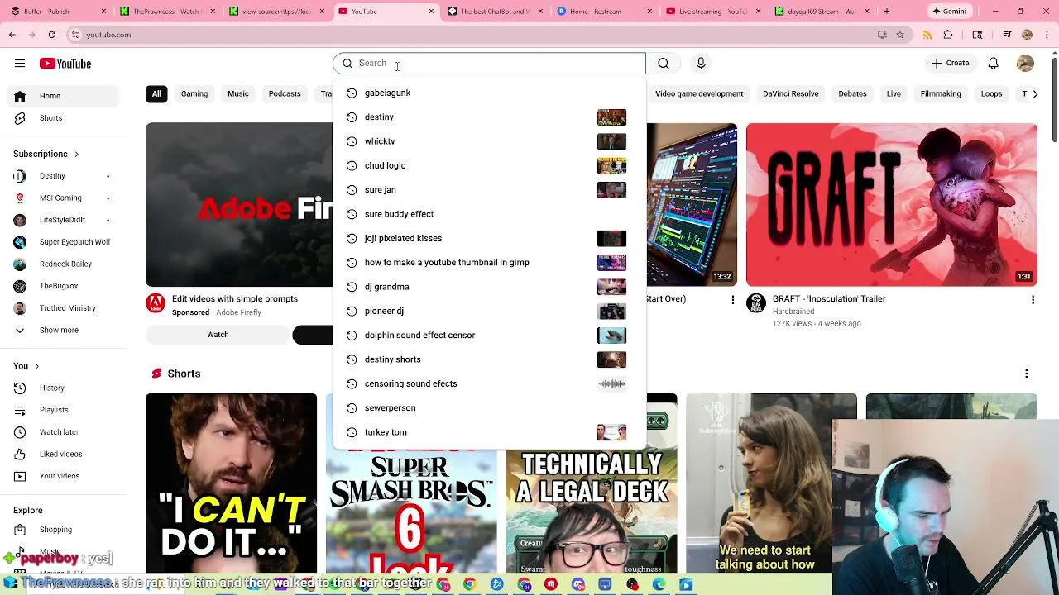Viewport: 1059px width, 595px height.
Task: Open the account avatar menu
Action: click(x=1025, y=64)
